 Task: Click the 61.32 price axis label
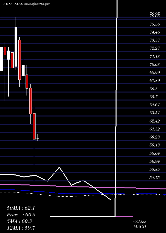coord(155,129)
